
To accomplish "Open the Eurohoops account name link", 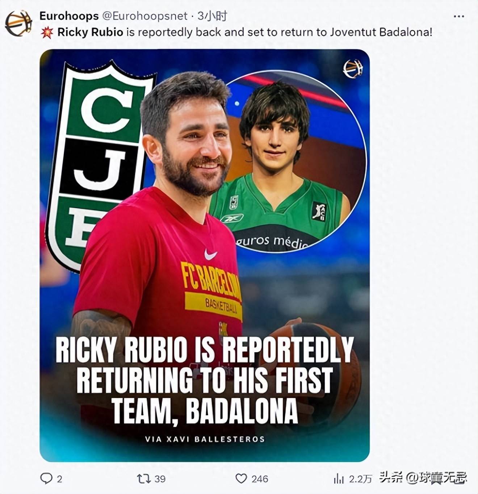I will coord(69,16).
